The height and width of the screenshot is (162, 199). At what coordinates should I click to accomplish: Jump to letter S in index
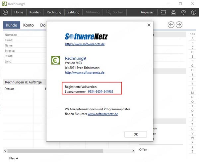click(192, 120)
